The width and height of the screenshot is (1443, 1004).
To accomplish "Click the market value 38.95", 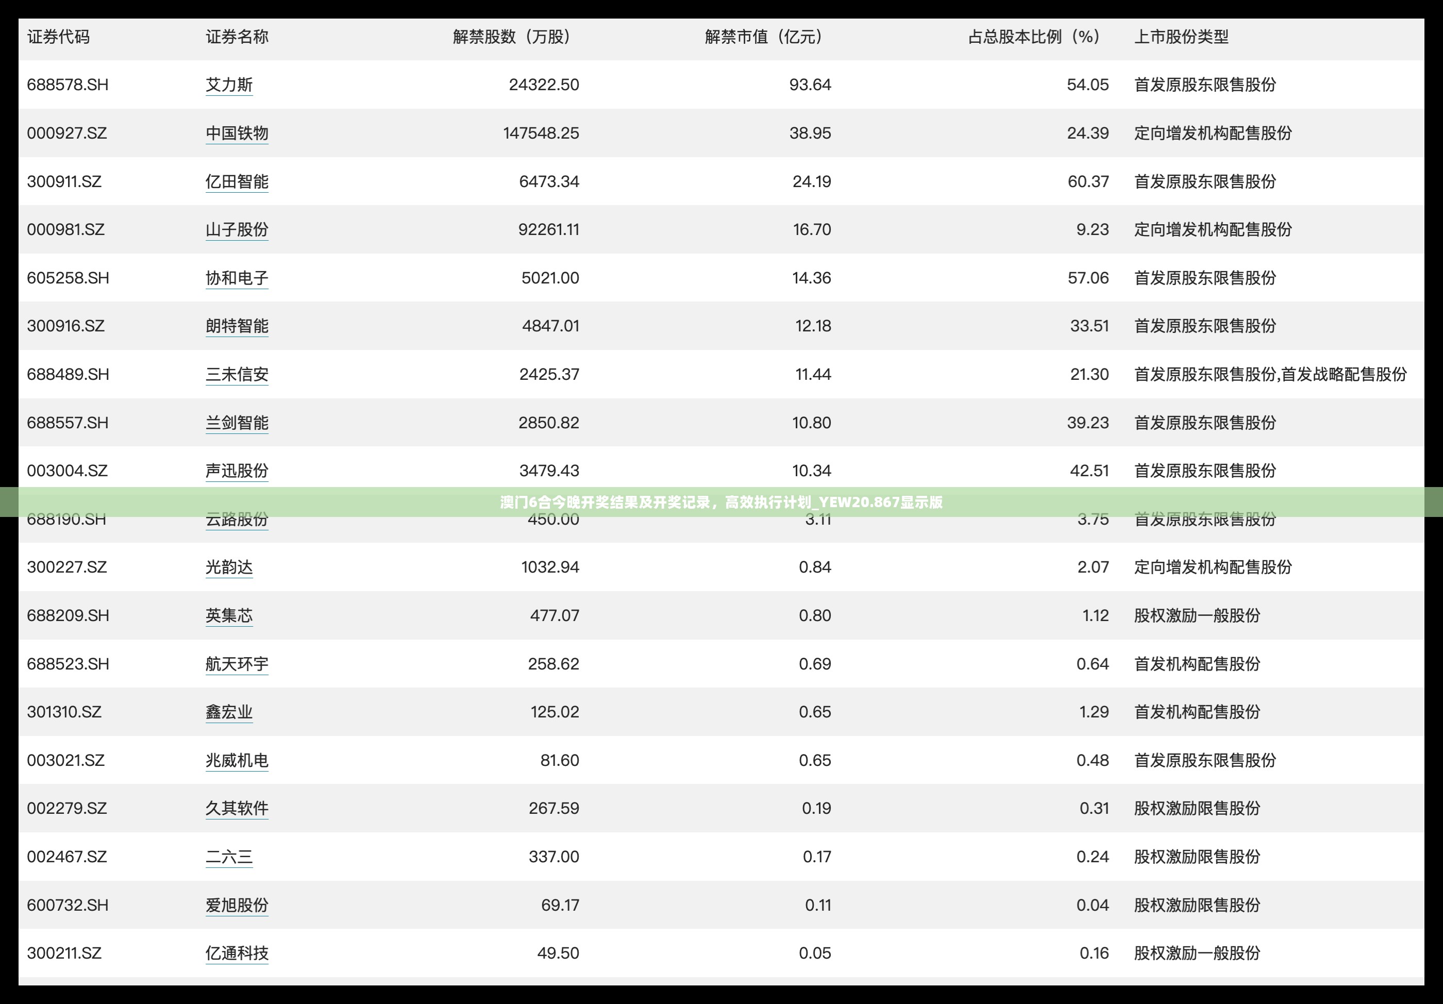I will point(810,132).
